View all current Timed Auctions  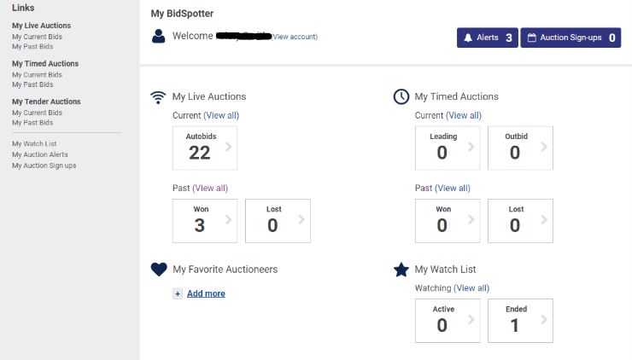pos(464,115)
